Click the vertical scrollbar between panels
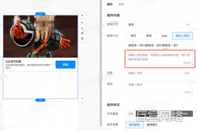This screenshot has width=197, height=131. (101, 63)
